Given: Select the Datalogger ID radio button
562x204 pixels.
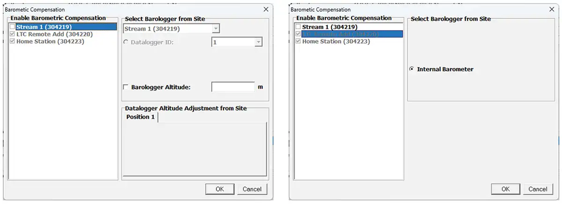Looking at the screenshot, I should pos(126,42).
